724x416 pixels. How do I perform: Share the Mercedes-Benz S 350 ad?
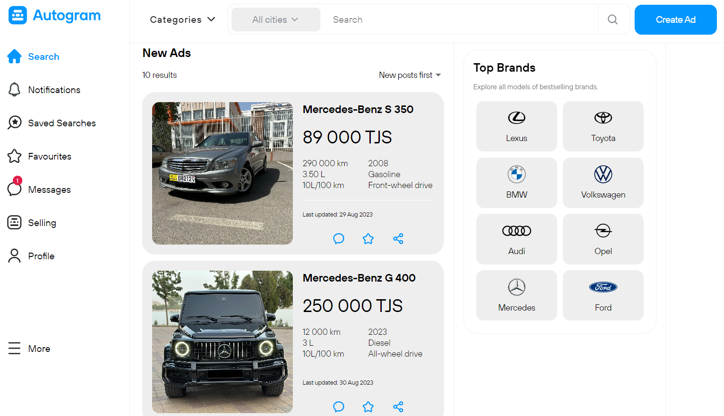tap(398, 238)
